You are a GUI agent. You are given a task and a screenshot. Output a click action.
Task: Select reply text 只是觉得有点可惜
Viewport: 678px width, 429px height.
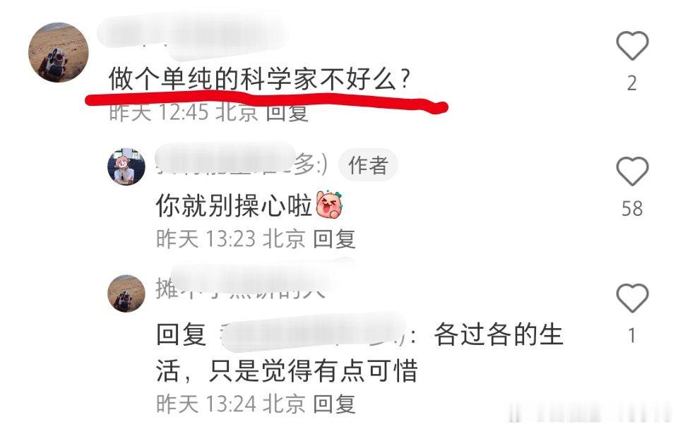coord(313,370)
